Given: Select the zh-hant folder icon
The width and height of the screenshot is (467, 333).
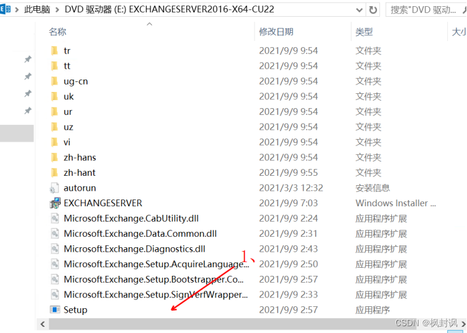Looking at the screenshot, I should (x=55, y=173).
